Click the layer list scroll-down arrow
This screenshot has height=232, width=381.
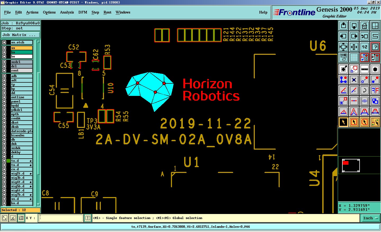38,204
